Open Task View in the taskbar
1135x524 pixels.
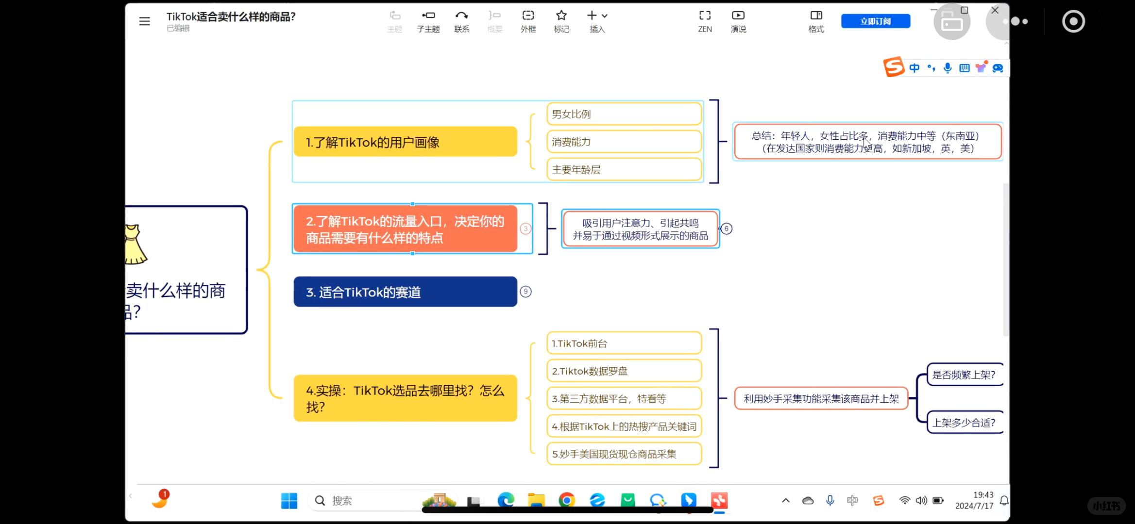coord(474,501)
